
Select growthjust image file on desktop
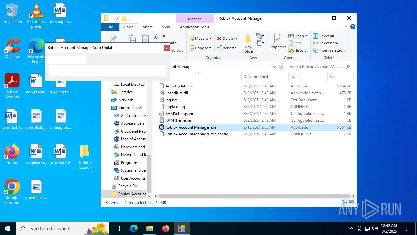point(36,190)
